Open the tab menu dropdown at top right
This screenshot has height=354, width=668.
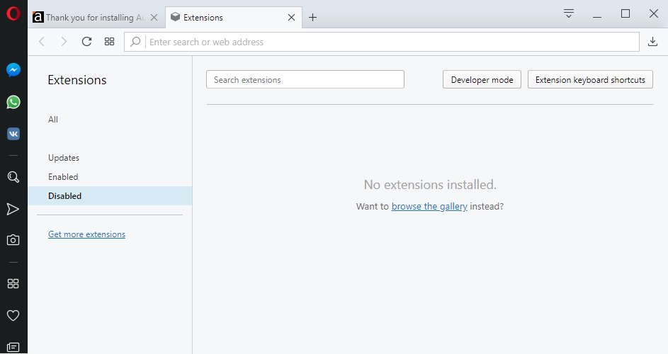[x=569, y=13]
